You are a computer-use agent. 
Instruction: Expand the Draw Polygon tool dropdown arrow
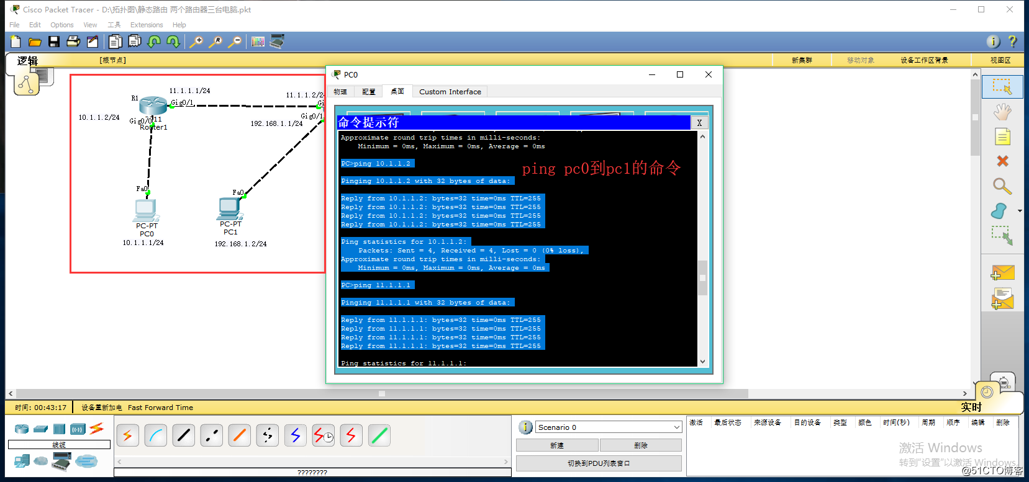1020,212
